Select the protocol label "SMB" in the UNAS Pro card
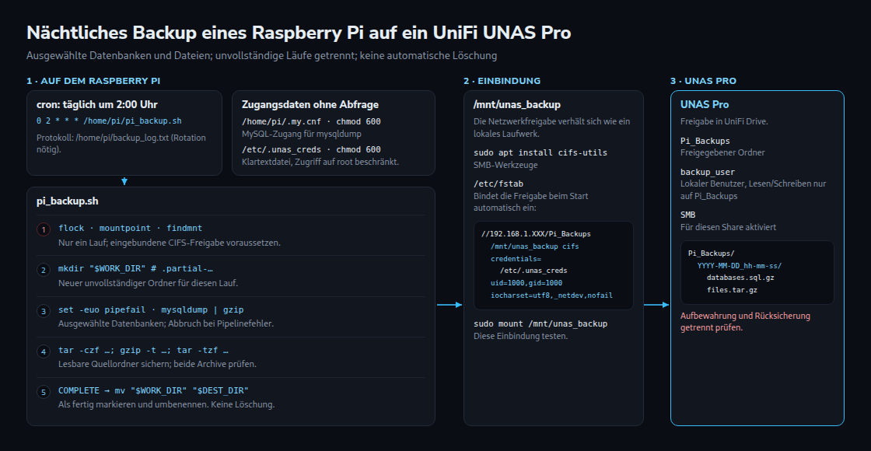 point(687,215)
